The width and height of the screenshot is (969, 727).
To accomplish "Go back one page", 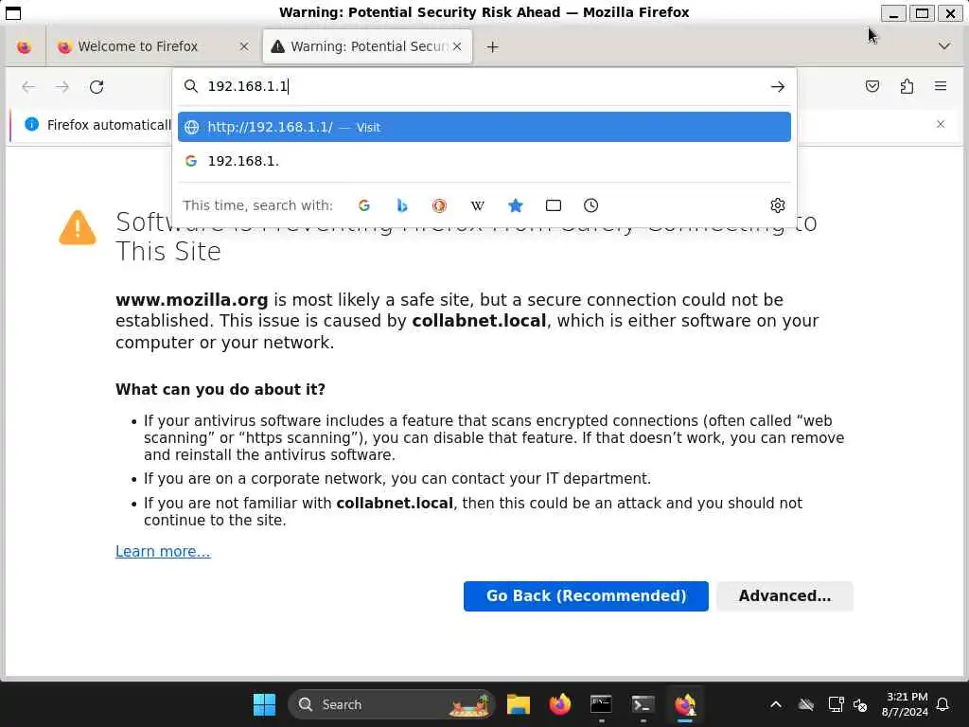I will pos(28,86).
